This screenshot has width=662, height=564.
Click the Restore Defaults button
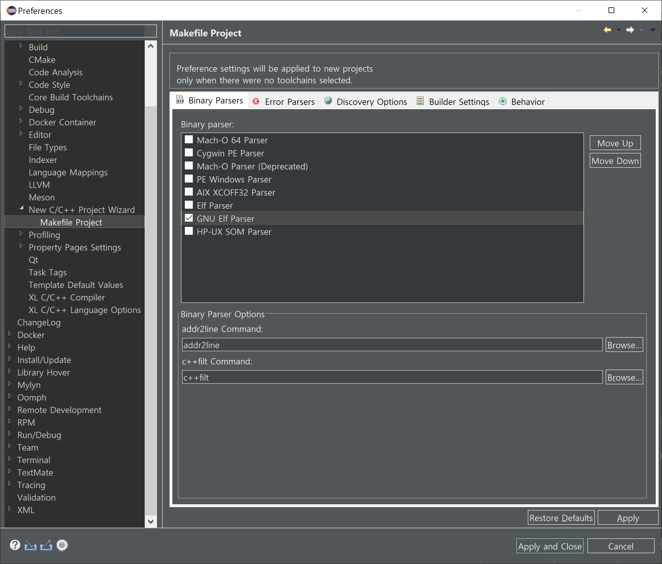[x=561, y=518]
